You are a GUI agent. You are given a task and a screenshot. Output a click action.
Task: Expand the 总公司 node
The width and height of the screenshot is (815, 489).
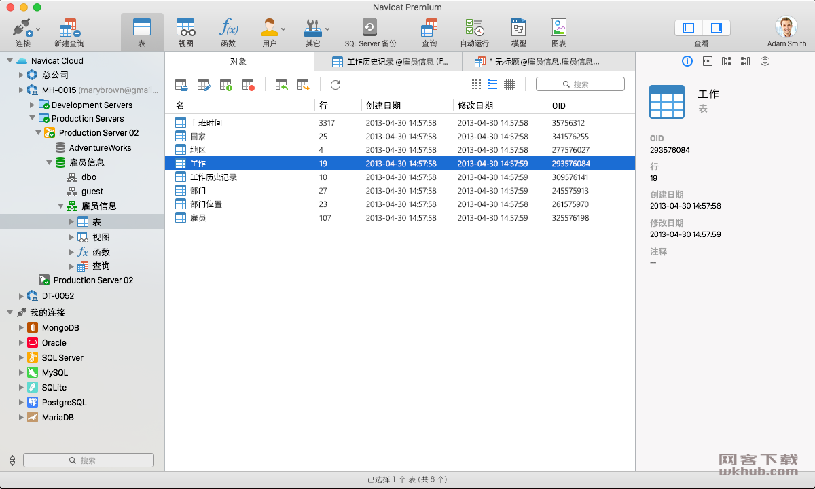(x=21, y=75)
